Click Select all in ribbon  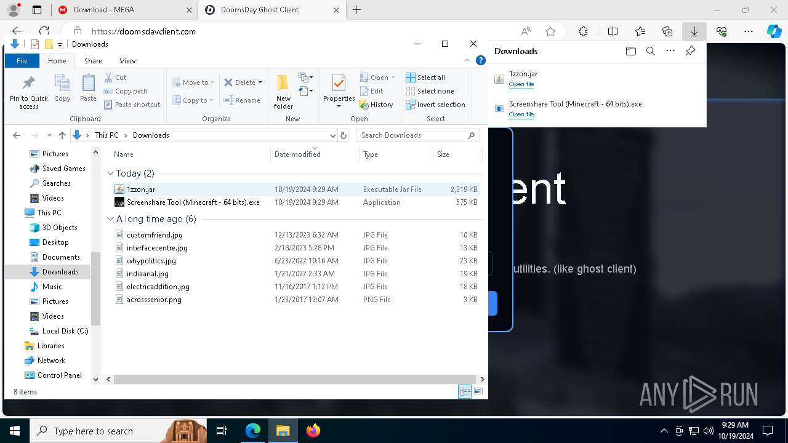coord(425,78)
